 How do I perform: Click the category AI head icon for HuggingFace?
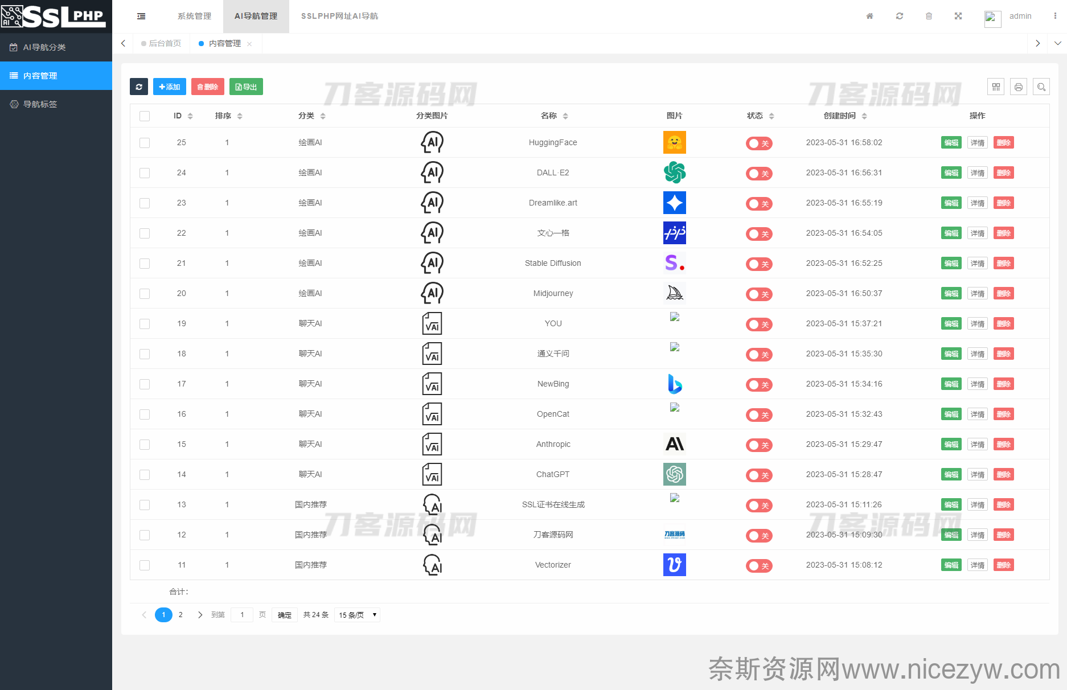click(432, 142)
